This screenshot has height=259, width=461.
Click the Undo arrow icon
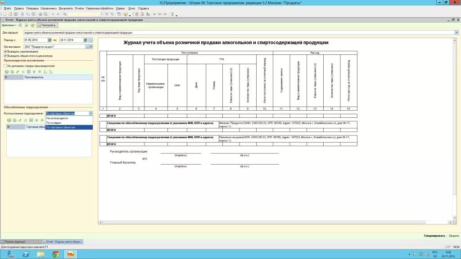pyautogui.click(x=53, y=14)
